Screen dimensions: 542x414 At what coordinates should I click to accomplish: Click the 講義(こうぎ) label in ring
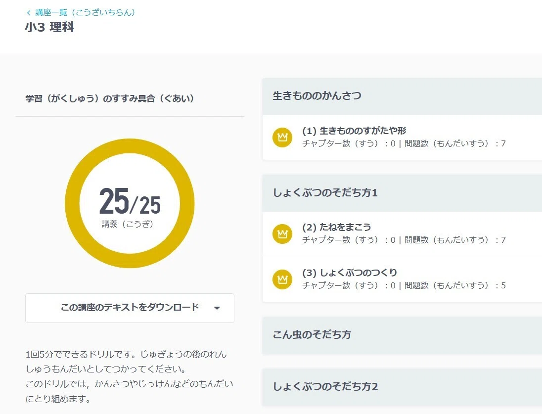(128, 224)
